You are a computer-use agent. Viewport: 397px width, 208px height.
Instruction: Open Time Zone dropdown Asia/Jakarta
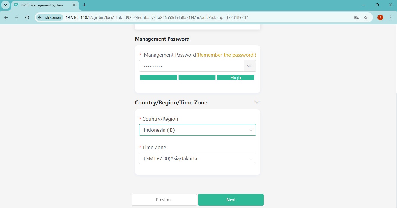(197, 158)
